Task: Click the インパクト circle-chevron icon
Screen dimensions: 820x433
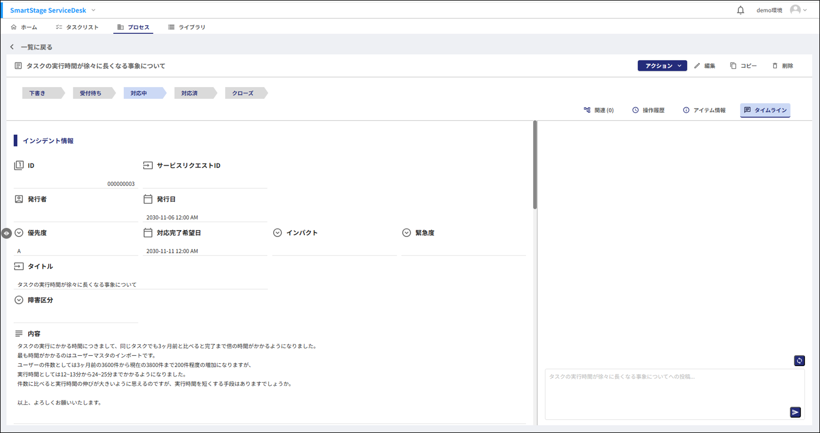Action: pyautogui.click(x=277, y=233)
